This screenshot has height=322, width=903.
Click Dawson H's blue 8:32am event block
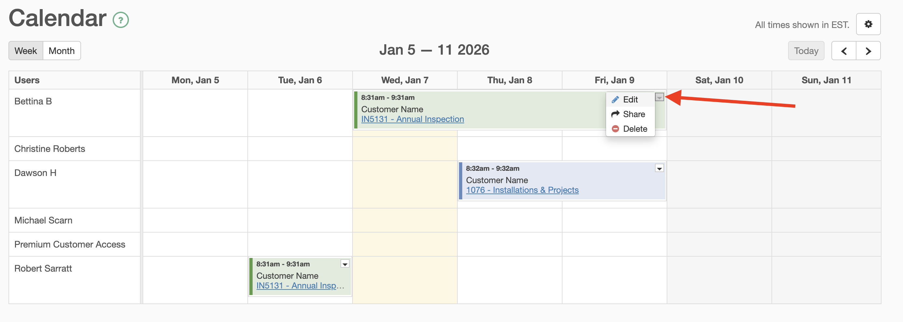click(x=562, y=181)
